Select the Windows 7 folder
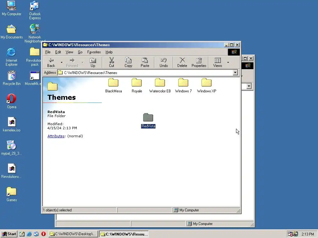Image resolution: width=318 pixels, height=238 pixels. click(x=183, y=86)
